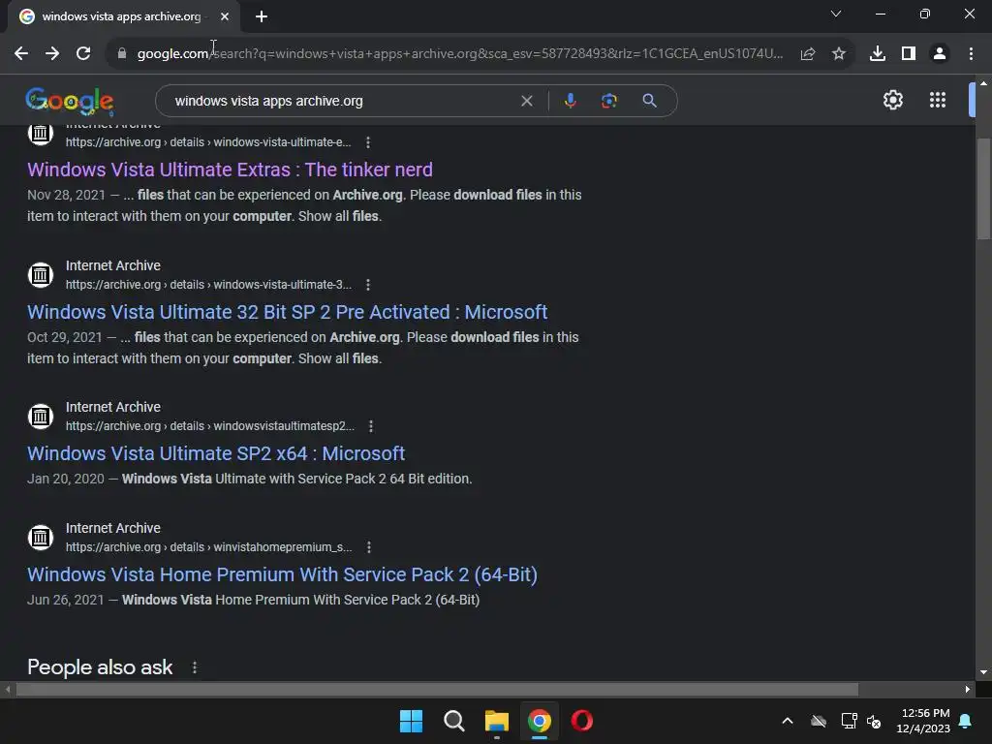
Task: Click the horizontal scrollbar thumb
Action: click(437, 689)
